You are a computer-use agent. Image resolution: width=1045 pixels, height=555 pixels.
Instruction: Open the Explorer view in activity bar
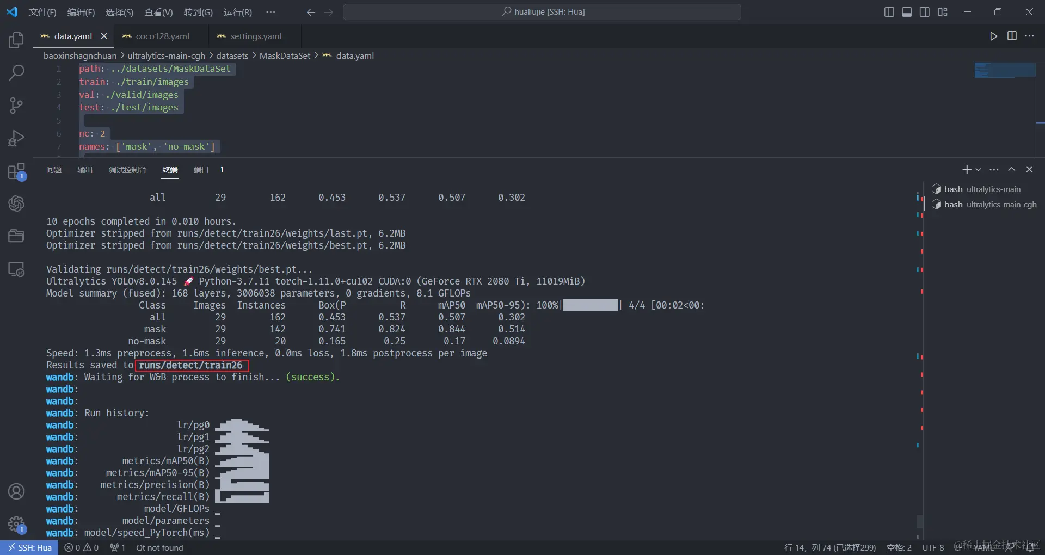point(16,40)
